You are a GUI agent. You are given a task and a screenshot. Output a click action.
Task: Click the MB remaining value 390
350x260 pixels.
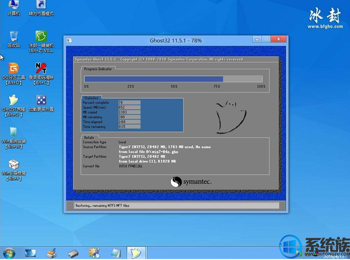129,117
